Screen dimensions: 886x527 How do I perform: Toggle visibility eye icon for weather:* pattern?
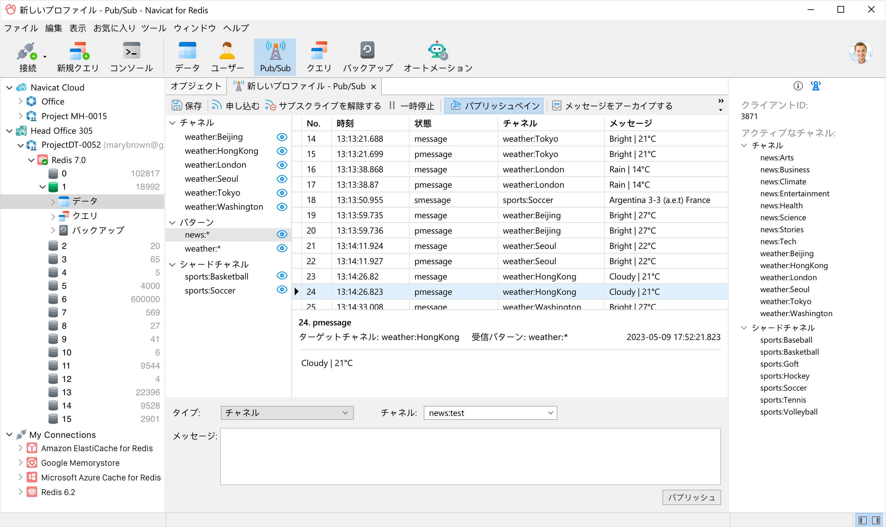pos(282,249)
